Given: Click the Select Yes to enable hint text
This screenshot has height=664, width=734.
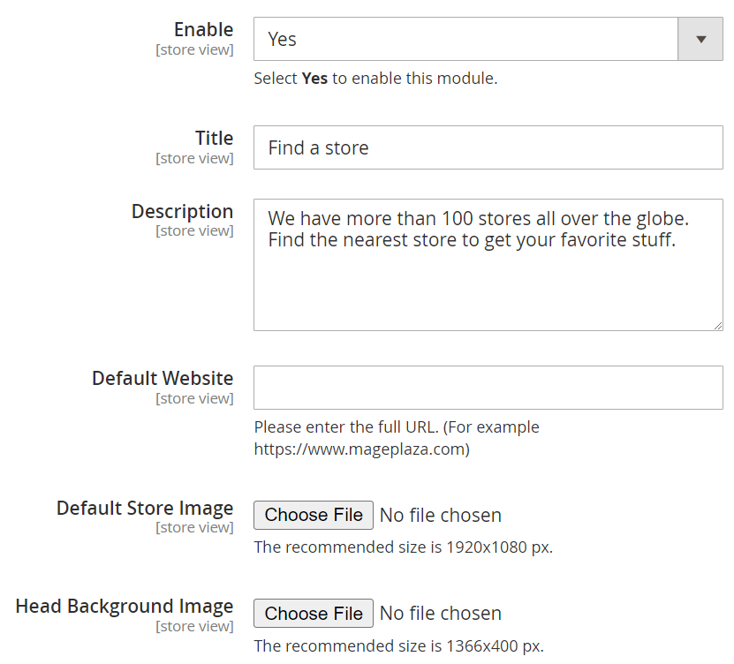Looking at the screenshot, I should (375, 79).
